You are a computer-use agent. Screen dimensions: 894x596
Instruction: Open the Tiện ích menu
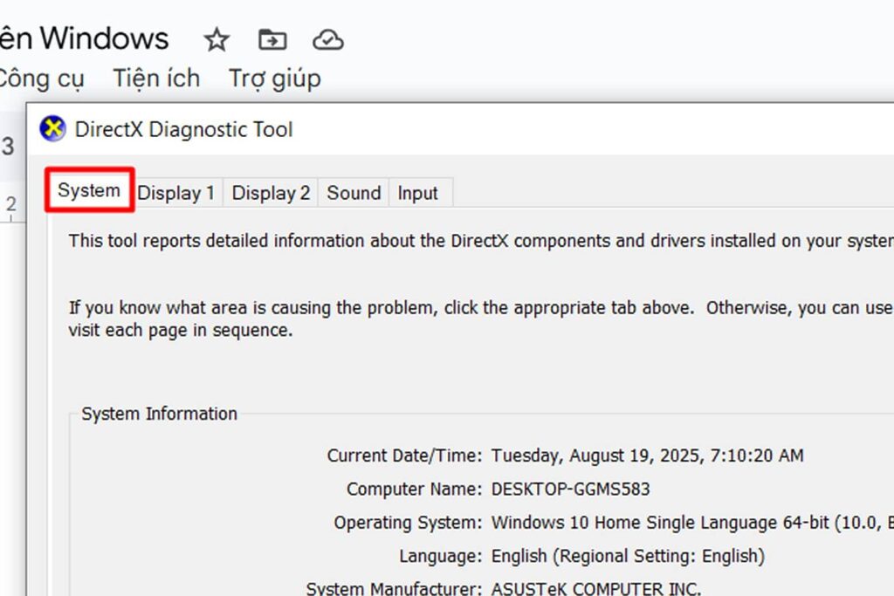point(156,79)
